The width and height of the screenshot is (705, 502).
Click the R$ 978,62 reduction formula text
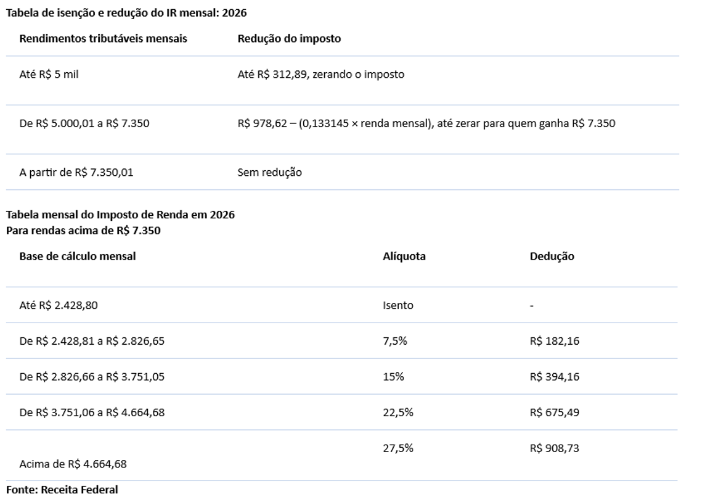tap(426, 123)
